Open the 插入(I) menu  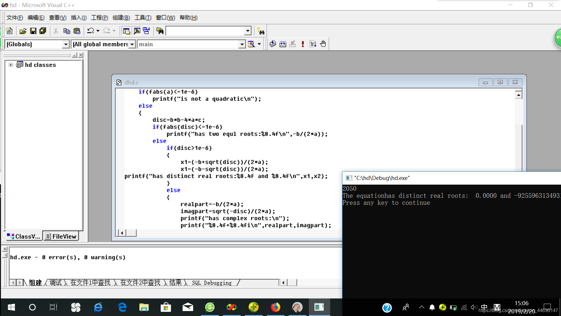tap(79, 18)
